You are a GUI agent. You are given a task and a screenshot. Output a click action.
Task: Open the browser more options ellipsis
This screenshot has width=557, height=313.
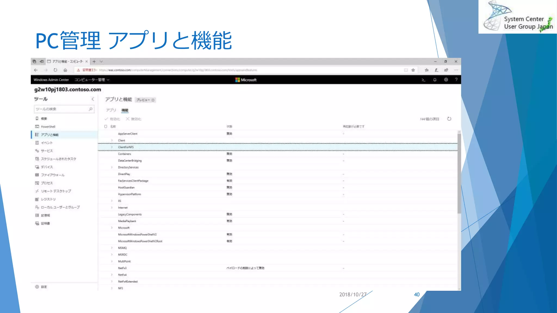coord(456,70)
